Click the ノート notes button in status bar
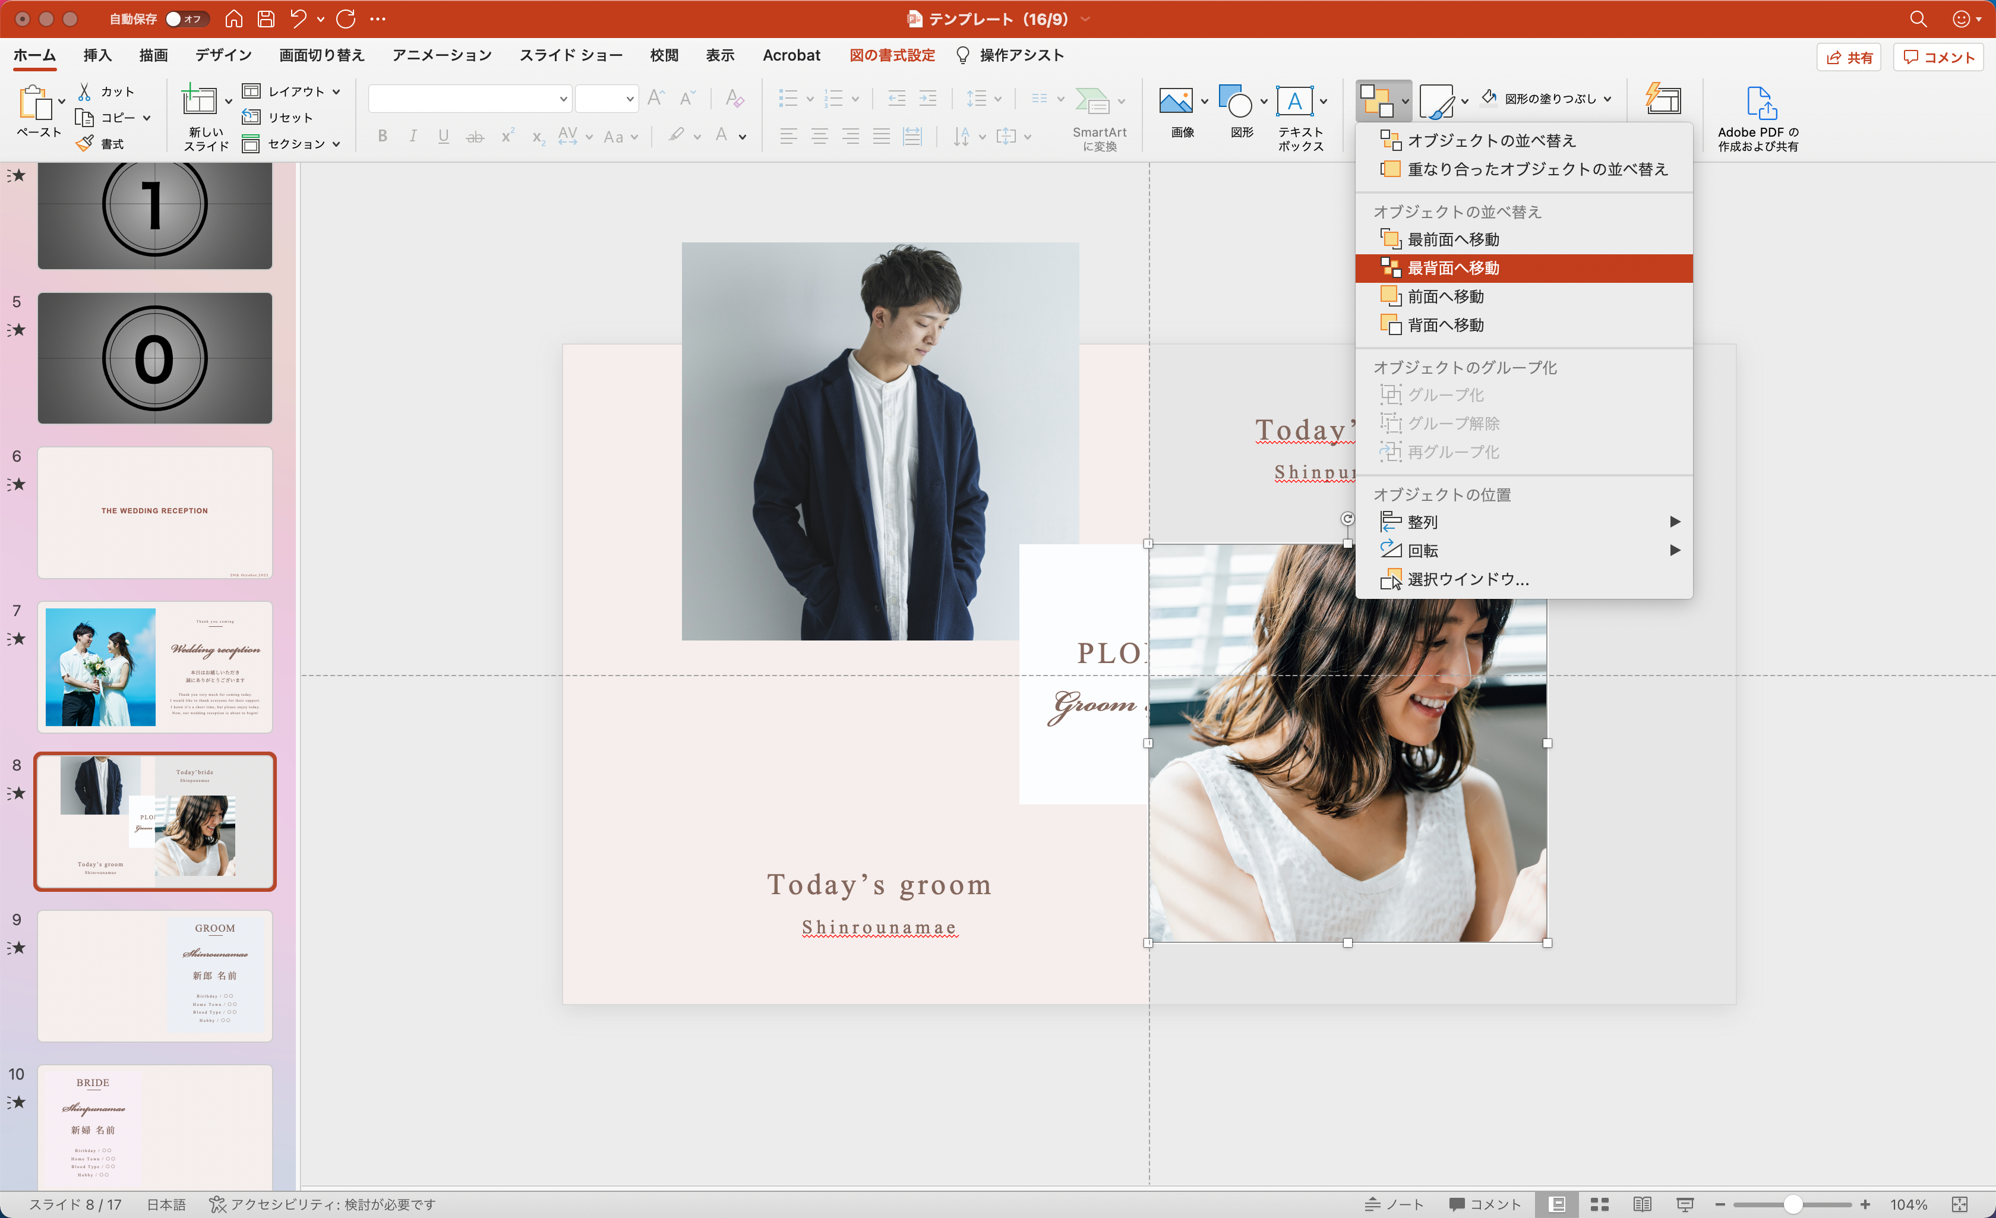 [x=1394, y=1204]
